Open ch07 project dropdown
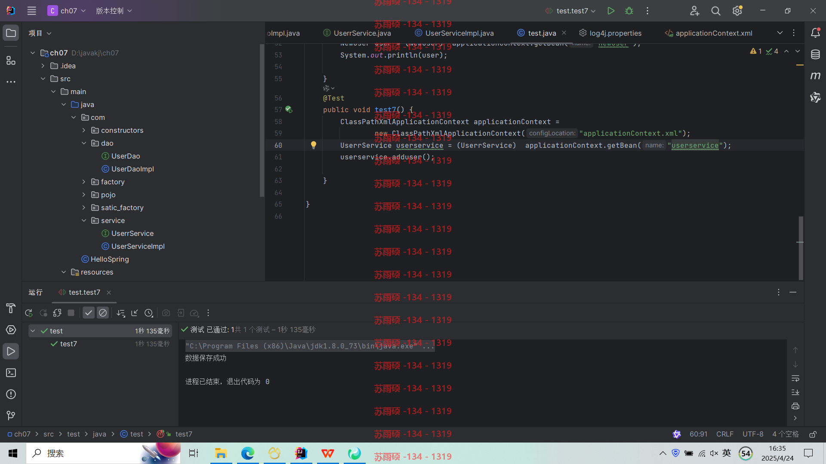Screen dimensions: 826x464 tap(67, 11)
